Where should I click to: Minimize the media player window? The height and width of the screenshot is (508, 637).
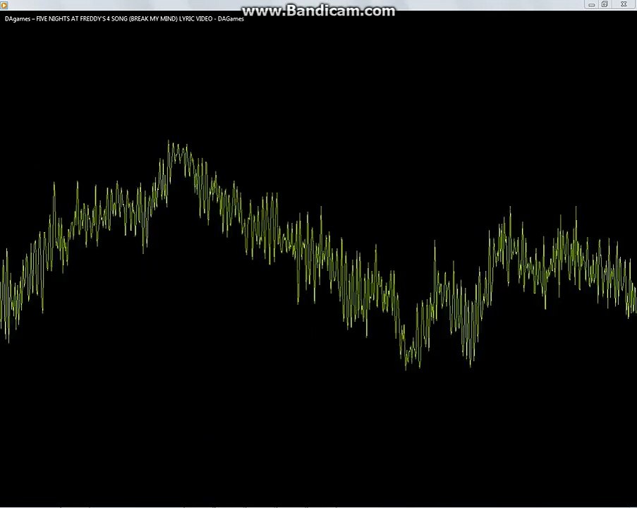[x=591, y=4]
